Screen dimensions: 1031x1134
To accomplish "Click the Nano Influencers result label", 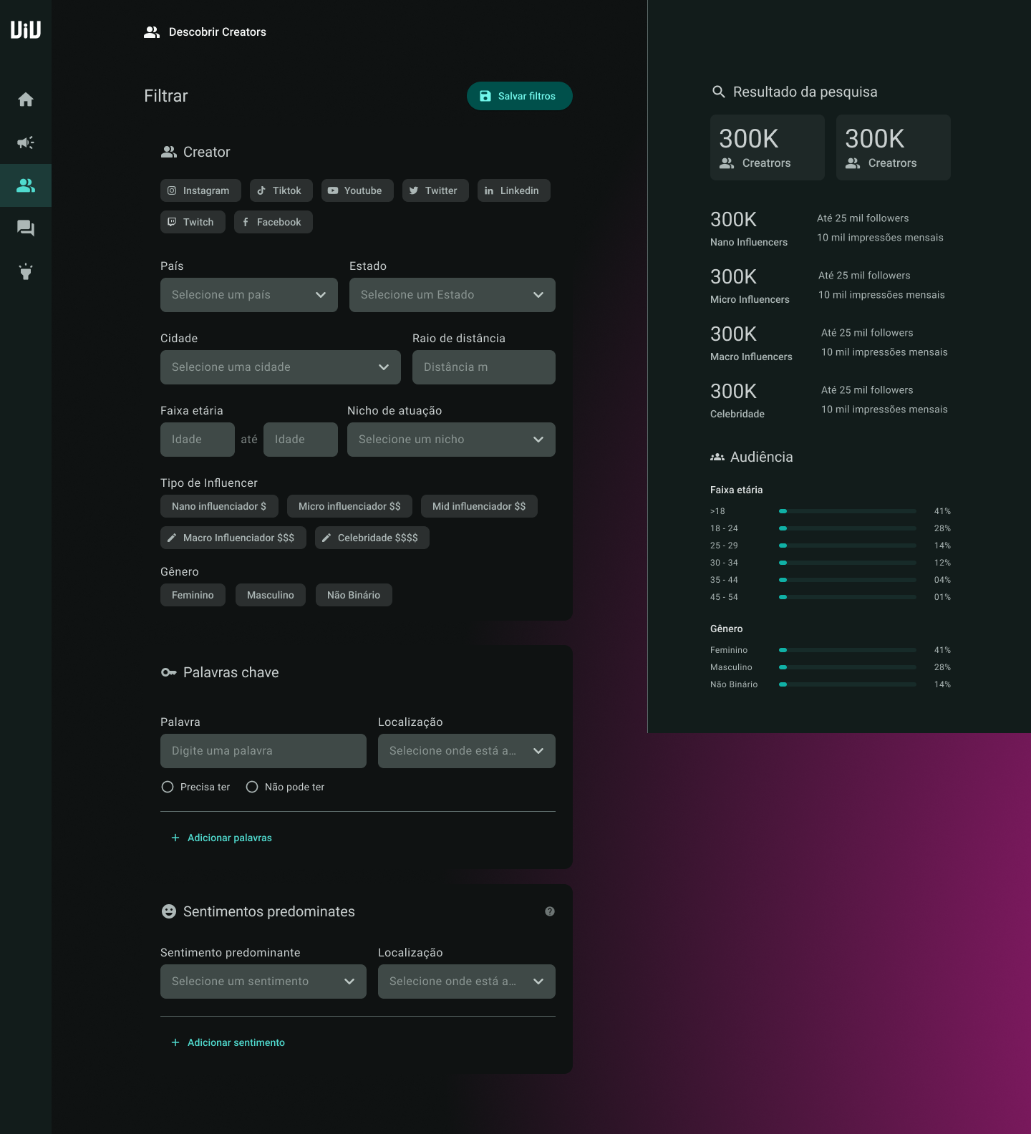I will (x=749, y=242).
